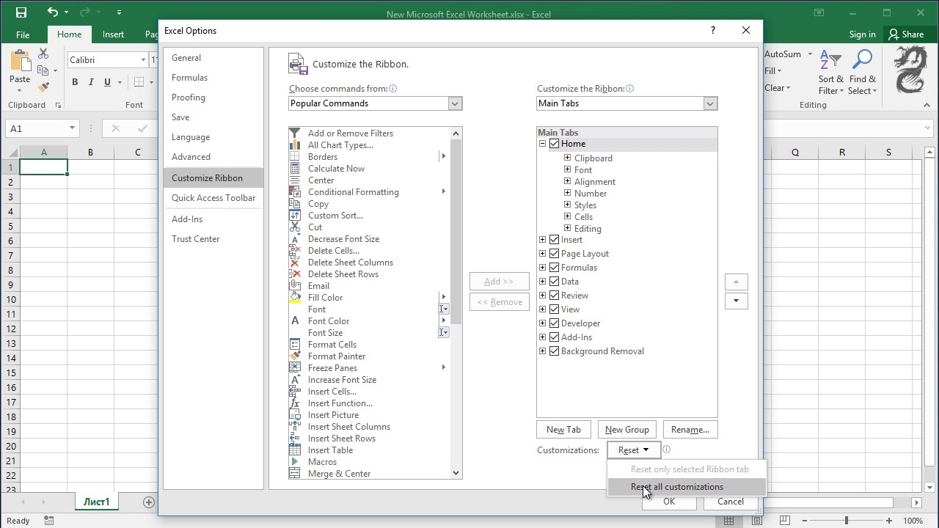Click the Save icon in title bar

pyautogui.click(x=21, y=12)
